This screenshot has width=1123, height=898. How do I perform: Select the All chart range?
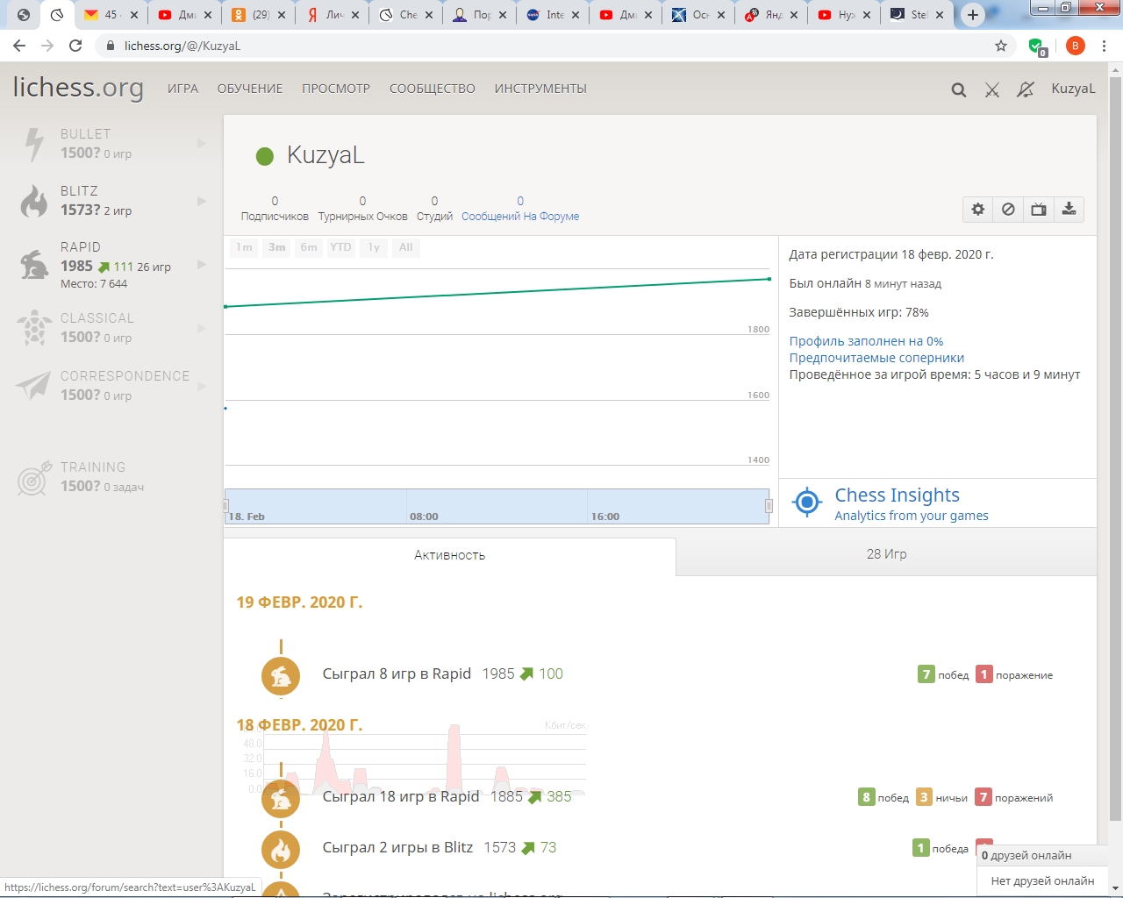405,247
